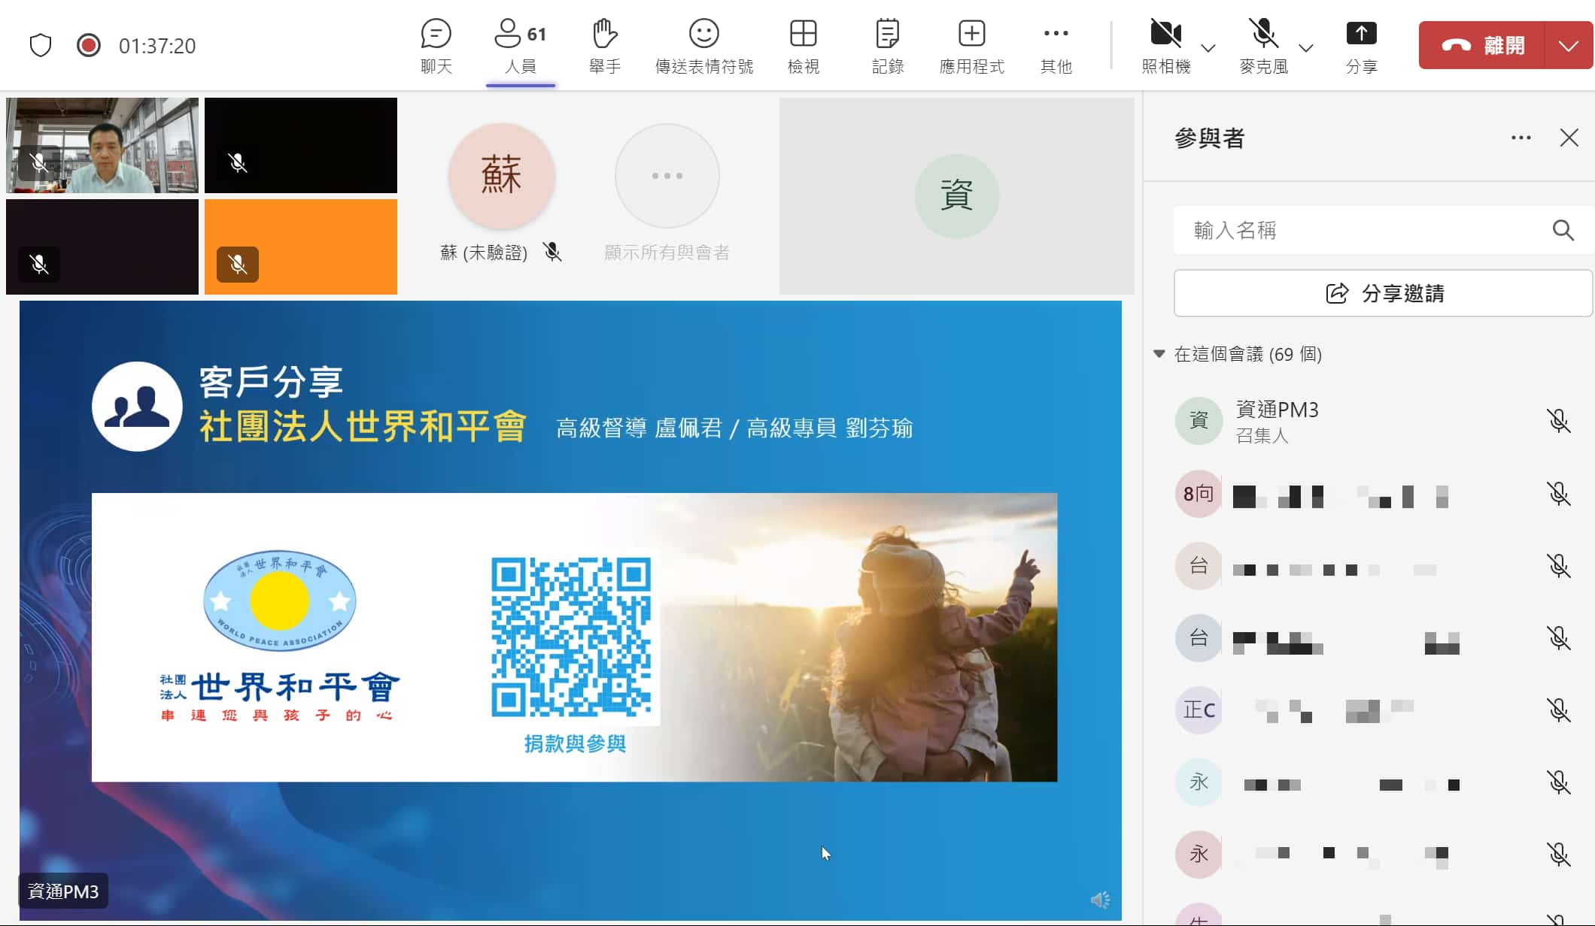
Task: Click the shield security icon
Action: point(41,45)
